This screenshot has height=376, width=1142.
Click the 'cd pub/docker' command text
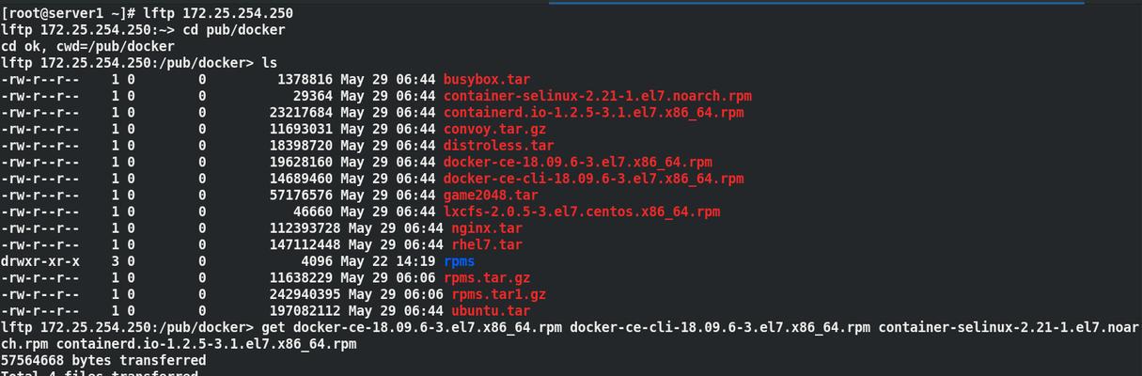(233, 30)
